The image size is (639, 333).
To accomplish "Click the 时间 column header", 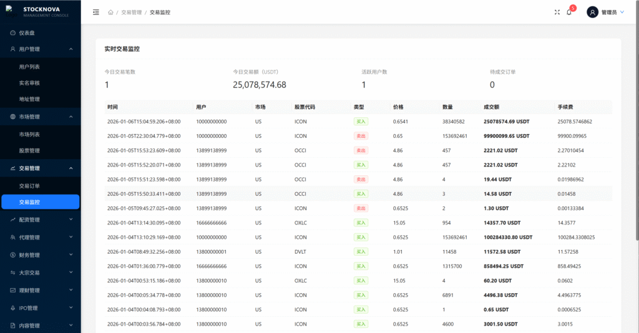I will click(112, 107).
